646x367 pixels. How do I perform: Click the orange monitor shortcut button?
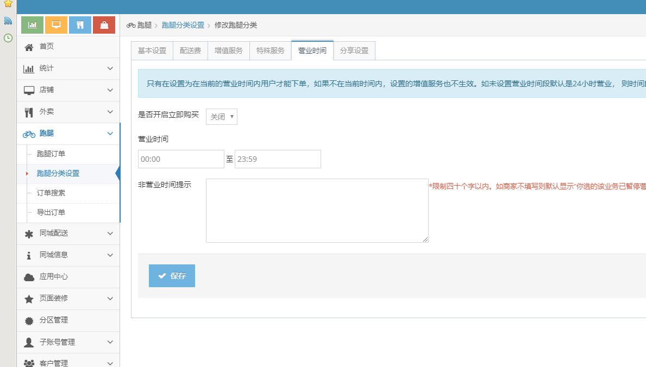(56, 25)
